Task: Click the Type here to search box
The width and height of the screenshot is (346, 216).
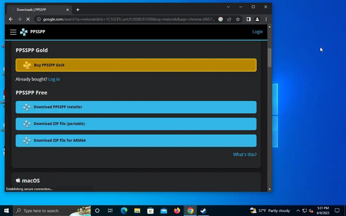Action: 52,211
